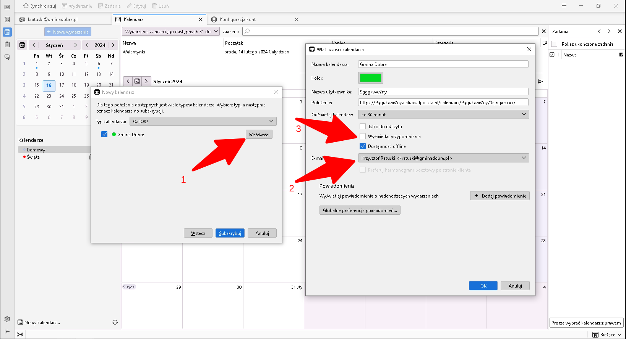Click Synchronizuj toolbar icon

point(39,6)
